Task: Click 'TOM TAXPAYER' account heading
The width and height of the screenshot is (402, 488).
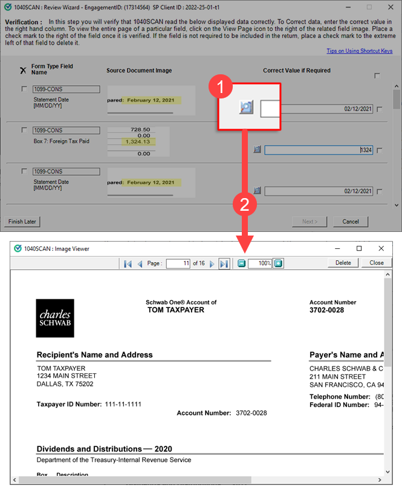Action: point(176,310)
